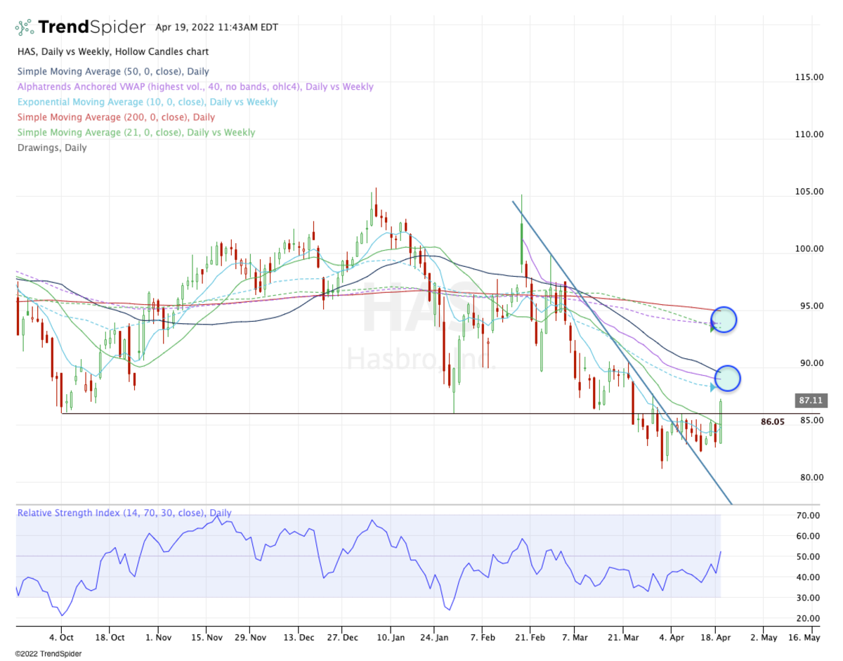The height and width of the screenshot is (661, 843).
Task: Click the '7. Feb' date axis label
Action: click(x=482, y=638)
